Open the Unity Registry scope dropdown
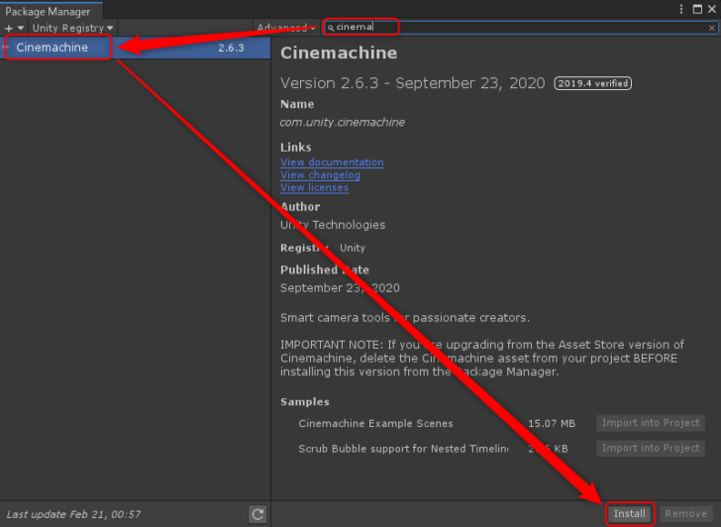The image size is (721, 527). click(72, 28)
